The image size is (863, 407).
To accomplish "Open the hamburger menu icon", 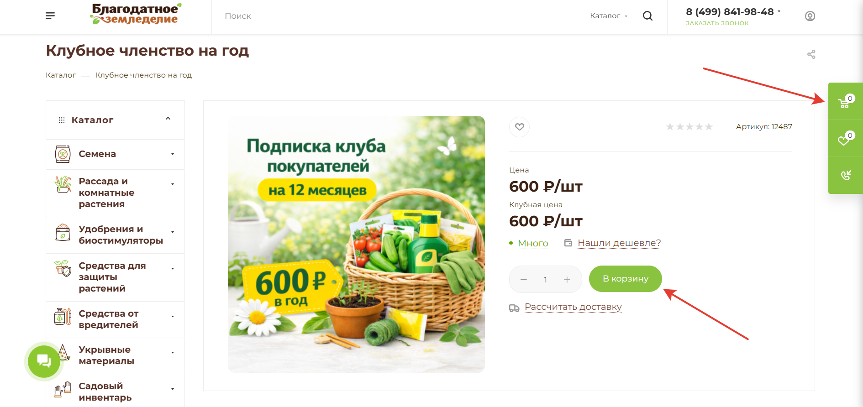I will pyautogui.click(x=50, y=16).
